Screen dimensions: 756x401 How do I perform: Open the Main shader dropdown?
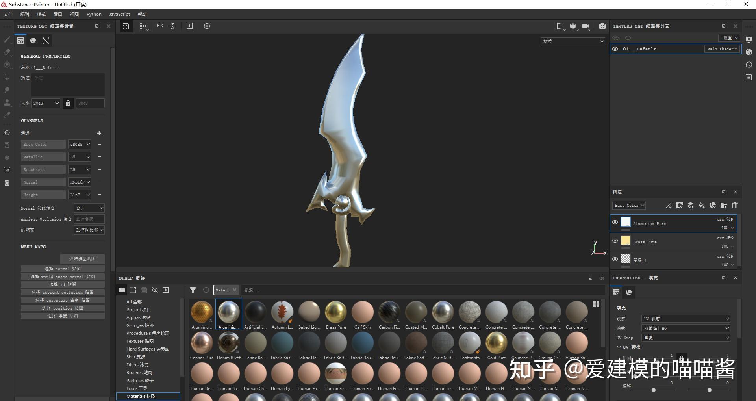click(722, 49)
